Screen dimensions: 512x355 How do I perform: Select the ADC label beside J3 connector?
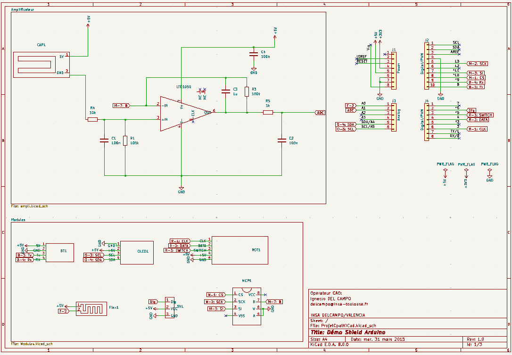tap(350, 110)
